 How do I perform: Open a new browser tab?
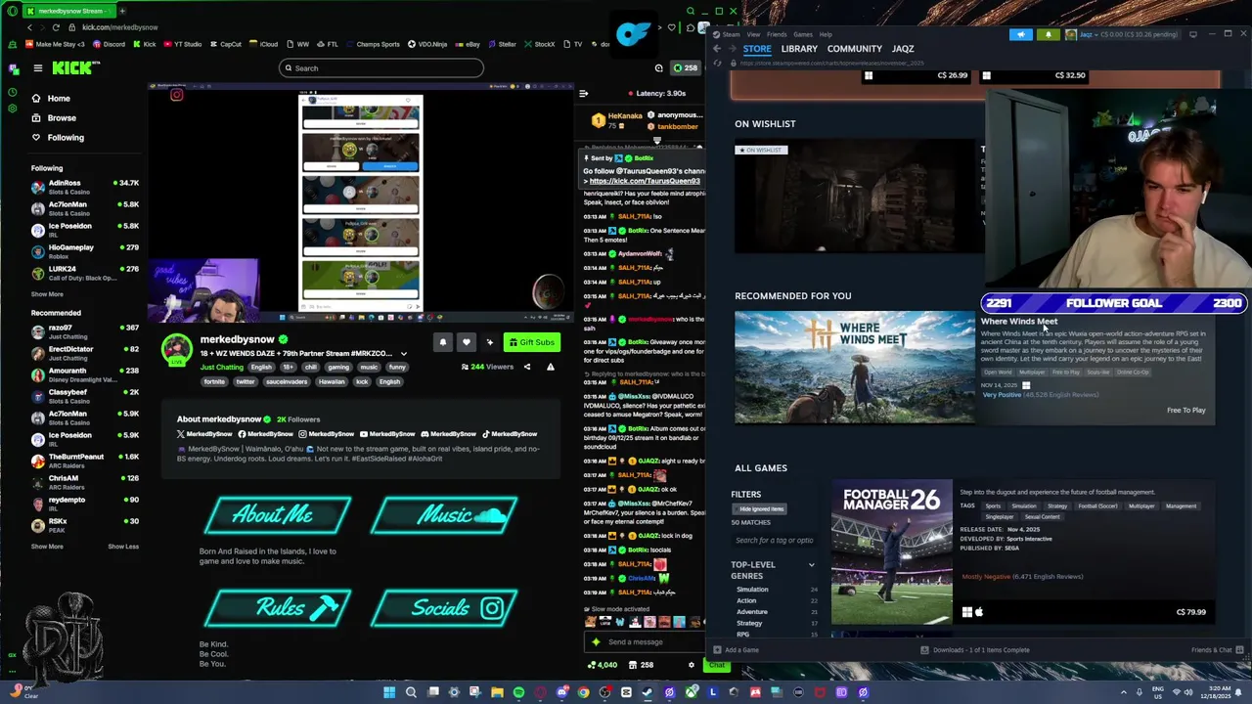pos(121,11)
